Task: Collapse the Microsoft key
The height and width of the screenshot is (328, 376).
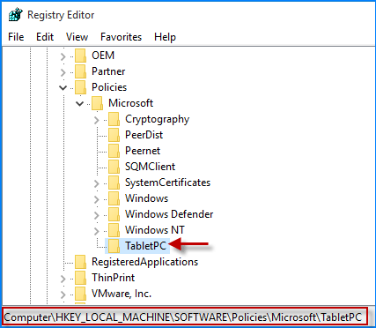Action: pyautogui.click(x=79, y=103)
